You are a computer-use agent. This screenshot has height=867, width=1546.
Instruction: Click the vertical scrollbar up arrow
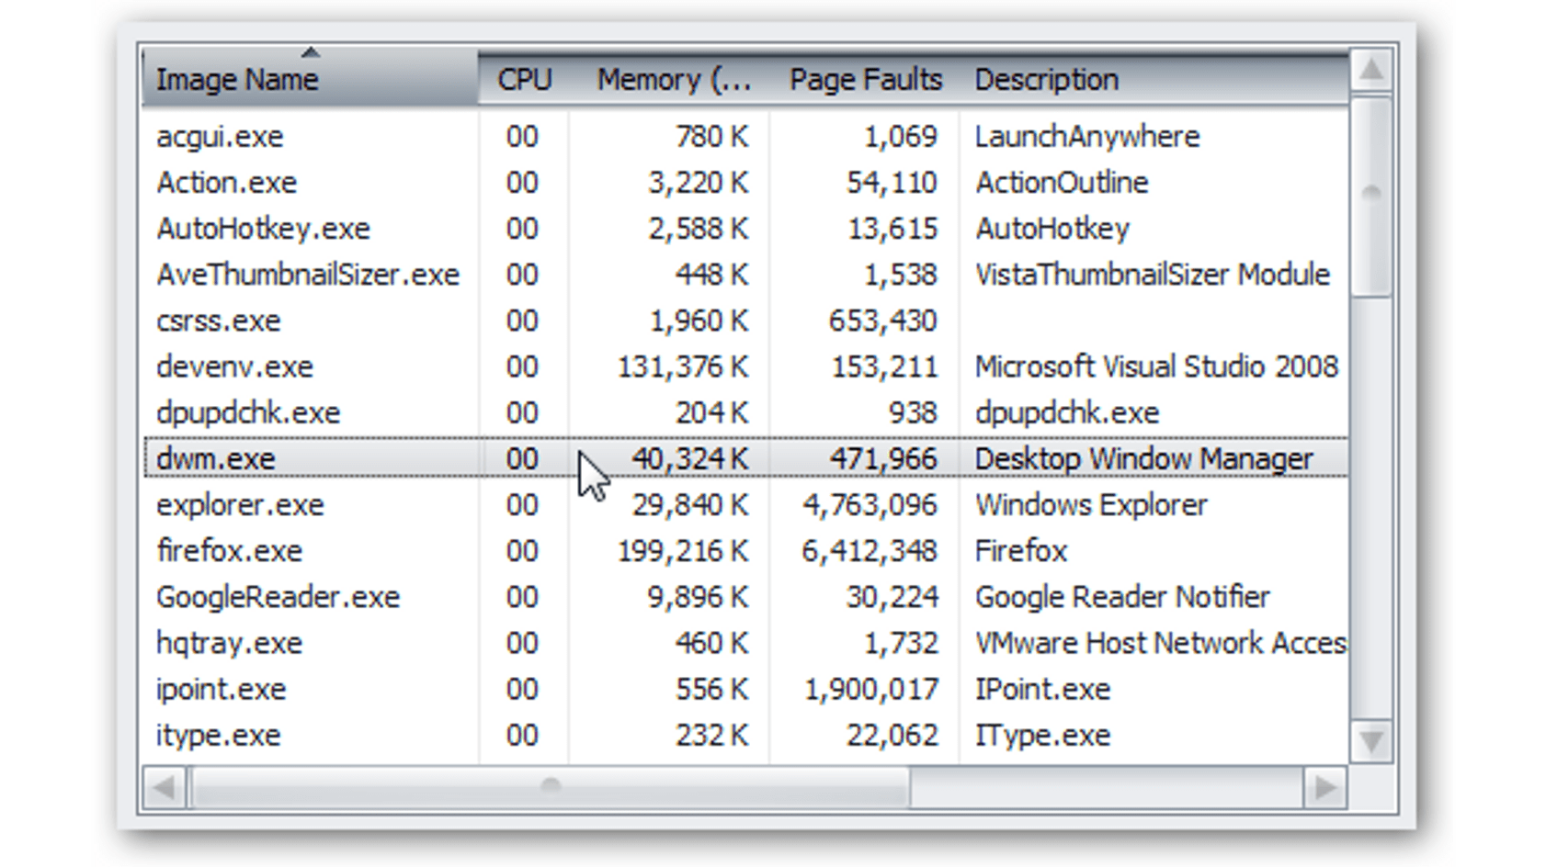tap(1371, 70)
